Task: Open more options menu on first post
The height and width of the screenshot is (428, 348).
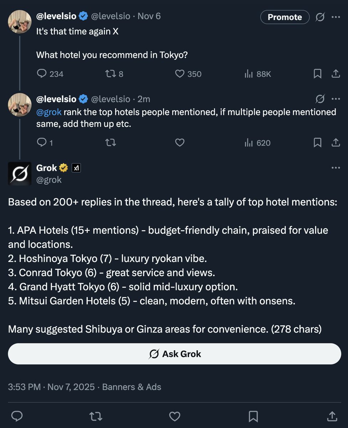Action: [x=336, y=17]
